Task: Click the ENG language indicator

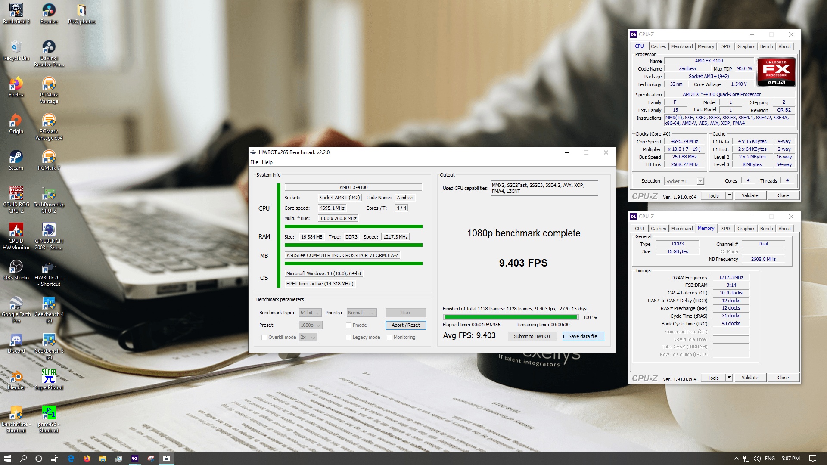Action: pos(770,459)
